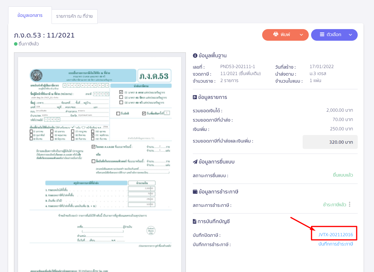Open the three-dot menu next to ชำระภาษีแล้ว
Screen dimensions: 374x272
tap(350, 205)
